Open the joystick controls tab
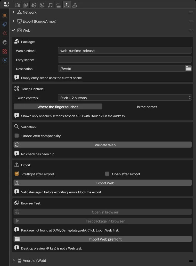The height and width of the screenshot is (266, 196). pos(75,5)
